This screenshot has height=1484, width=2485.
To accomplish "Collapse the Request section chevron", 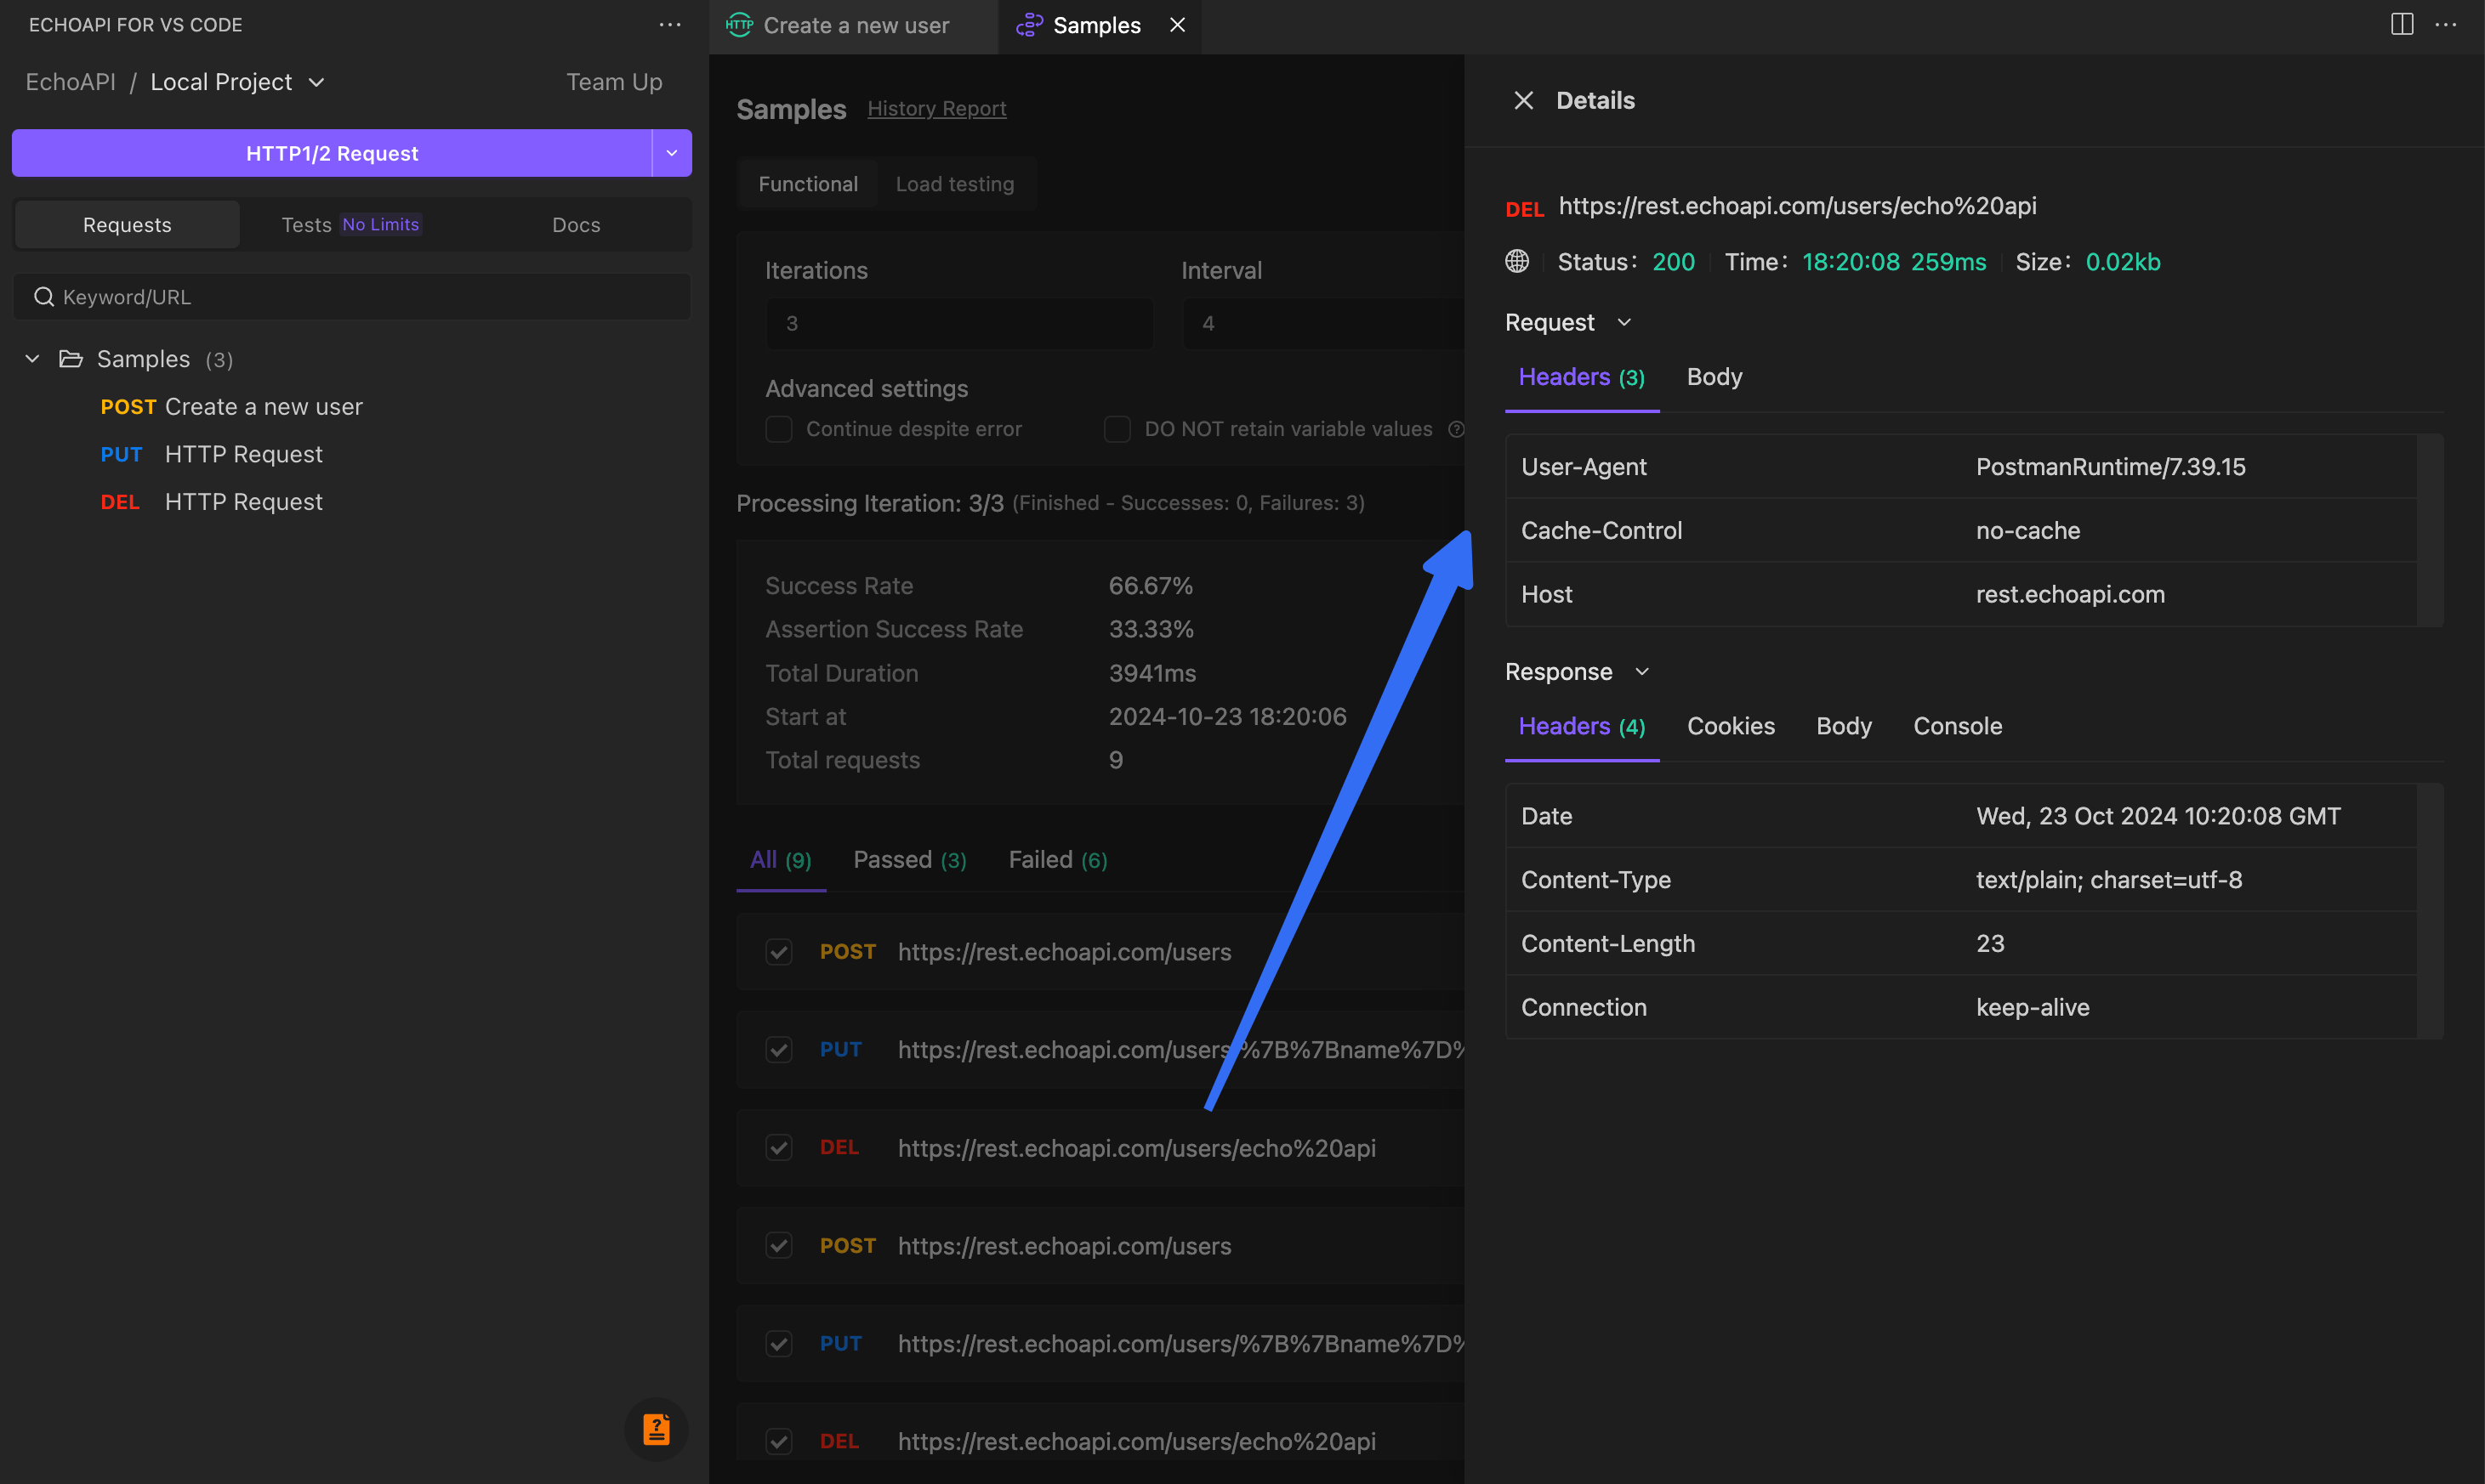I will 1624,322.
